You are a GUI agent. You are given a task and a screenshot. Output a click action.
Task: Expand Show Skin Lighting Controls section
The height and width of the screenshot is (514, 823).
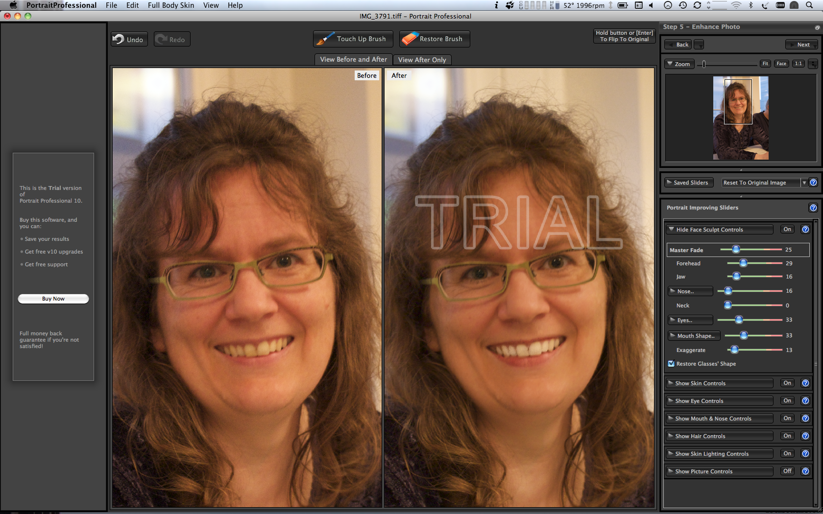coord(719,454)
